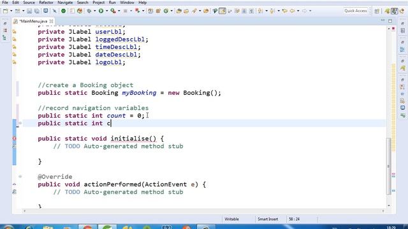The width and height of the screenshot is (408, 229).
Task: Expand the Debug dropdown arrow
Action: click(94, 11)
